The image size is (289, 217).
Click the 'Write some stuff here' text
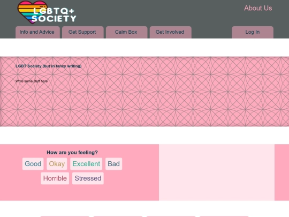(x=32, y=81)
